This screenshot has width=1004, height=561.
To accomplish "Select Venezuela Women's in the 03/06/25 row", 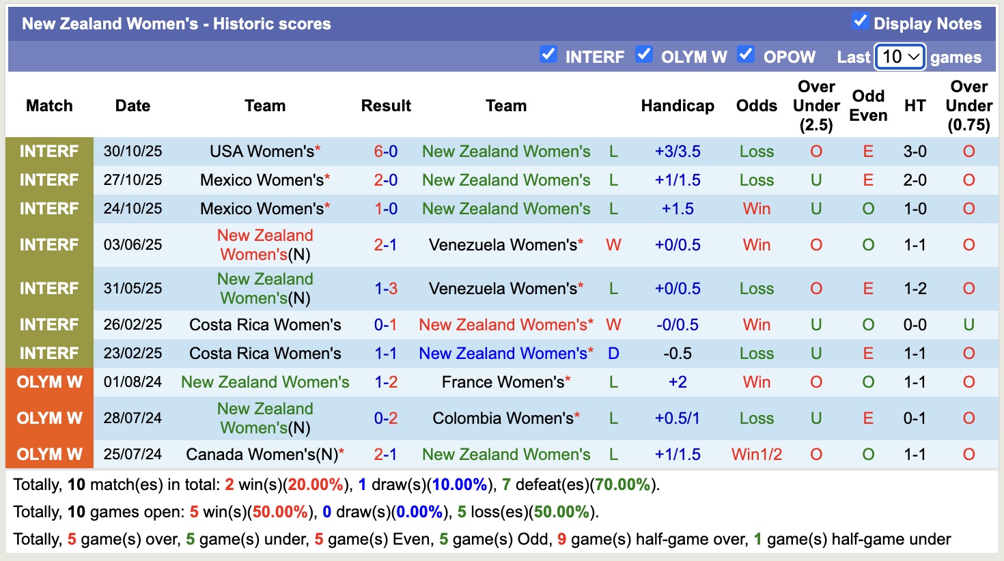I will (505, 244).
